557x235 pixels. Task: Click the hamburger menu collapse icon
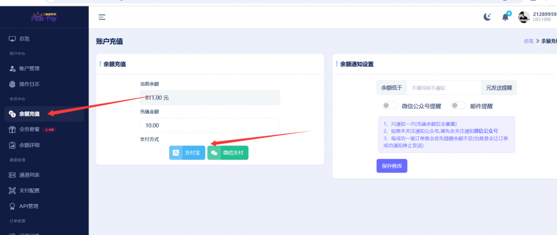click(102, 17)
